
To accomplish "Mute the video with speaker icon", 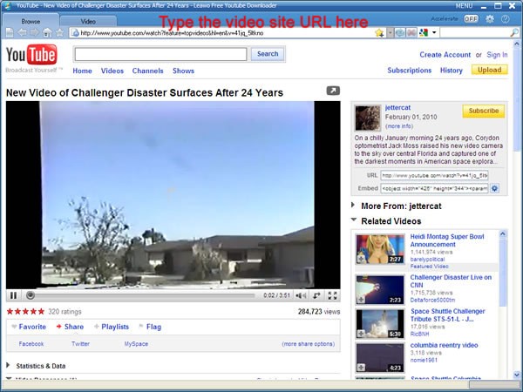I will 301,295.
